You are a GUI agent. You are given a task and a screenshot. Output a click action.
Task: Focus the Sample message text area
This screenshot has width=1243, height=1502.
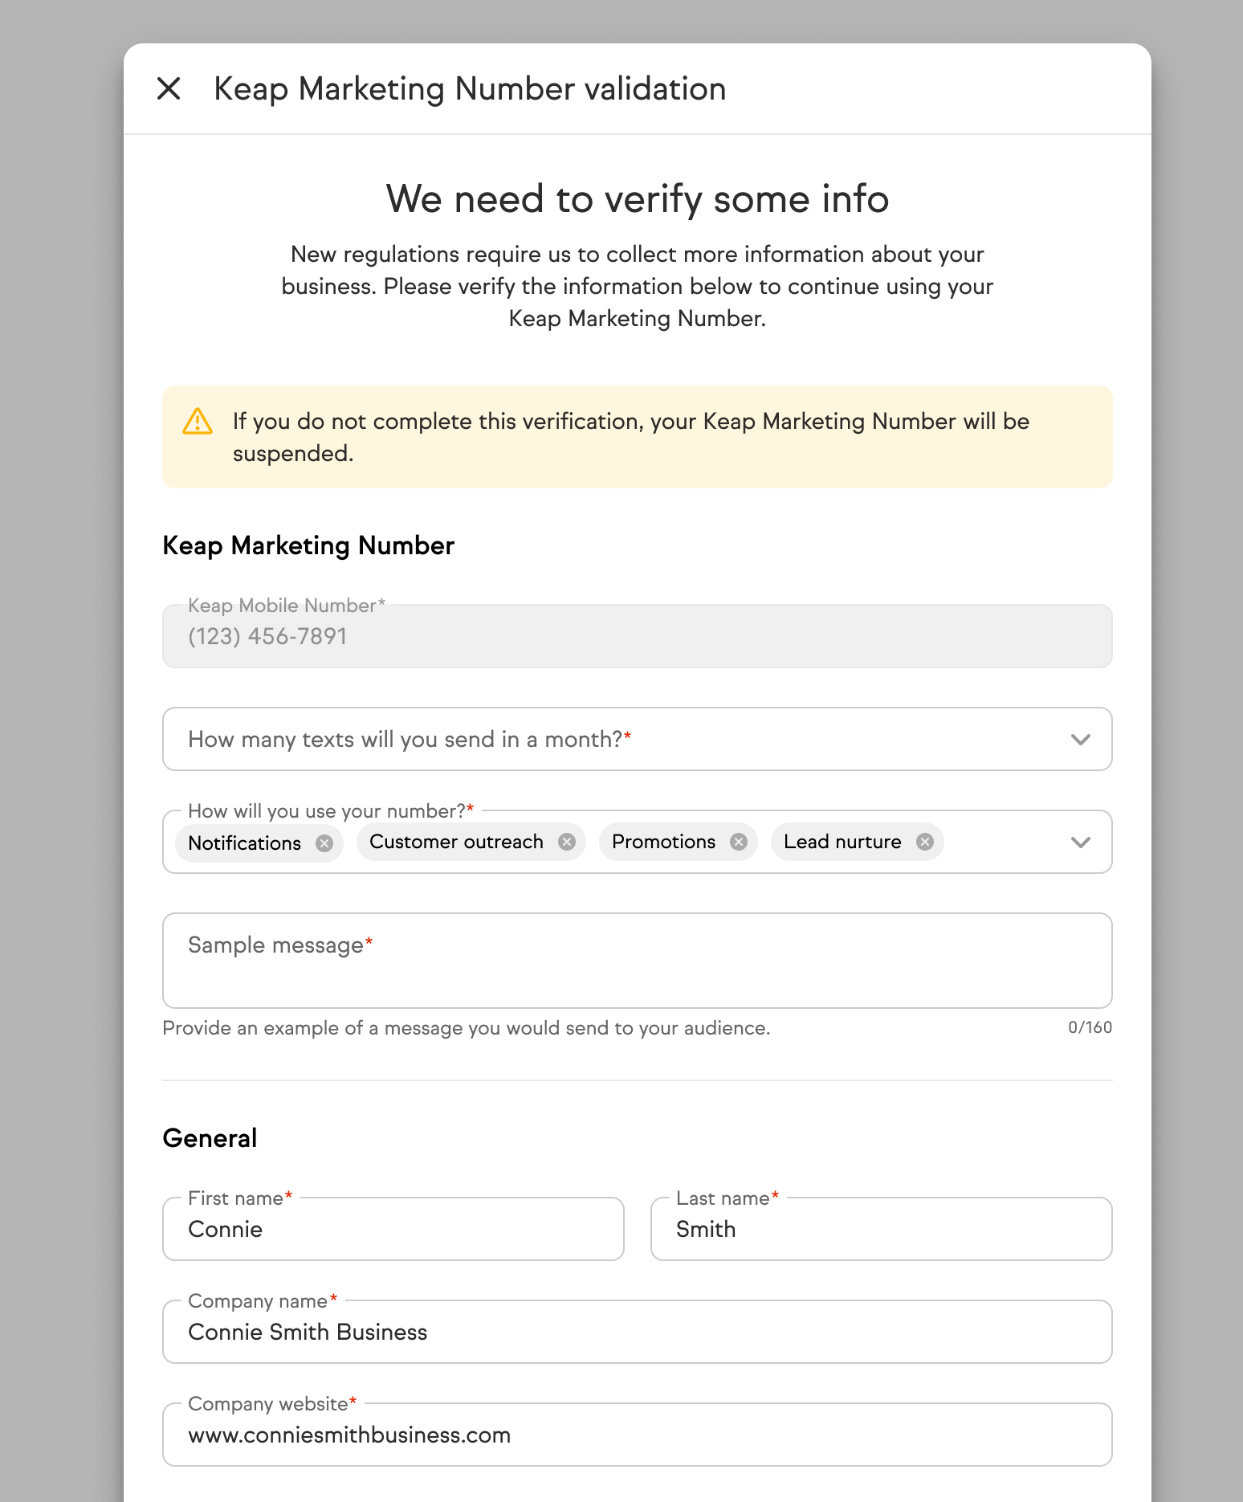coord(638,961)
